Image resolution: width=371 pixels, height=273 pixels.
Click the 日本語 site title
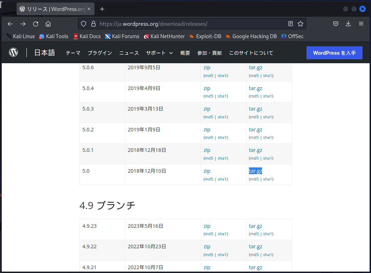[x=44, y=53]
